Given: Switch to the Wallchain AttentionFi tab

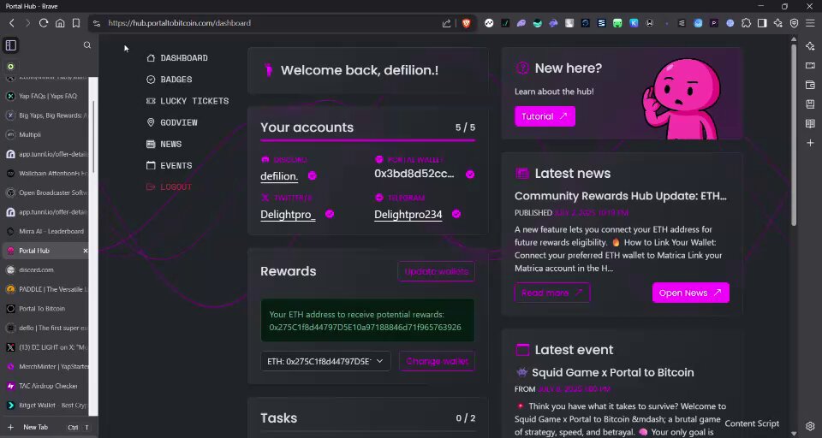Looking at the screenshot, I should (45, 174).
